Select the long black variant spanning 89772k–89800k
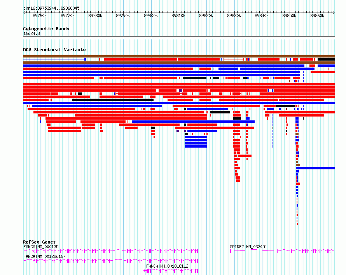Image resolution: width=346 pixels, height=275 pixels. click(x=113, y=100)
